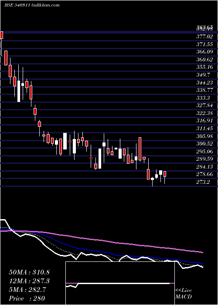218x305 pixels.
Task: Click the 333.3 price label
Action: click(203, 98)
